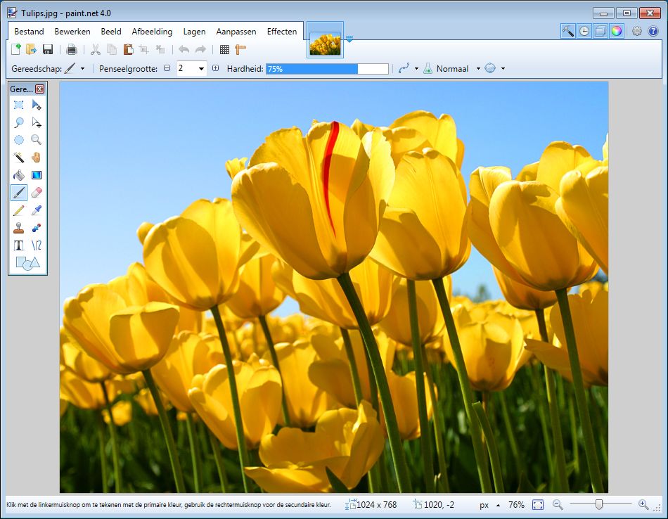Toggle the History window button
Screen dimensions: 668x519
[584, 31]
